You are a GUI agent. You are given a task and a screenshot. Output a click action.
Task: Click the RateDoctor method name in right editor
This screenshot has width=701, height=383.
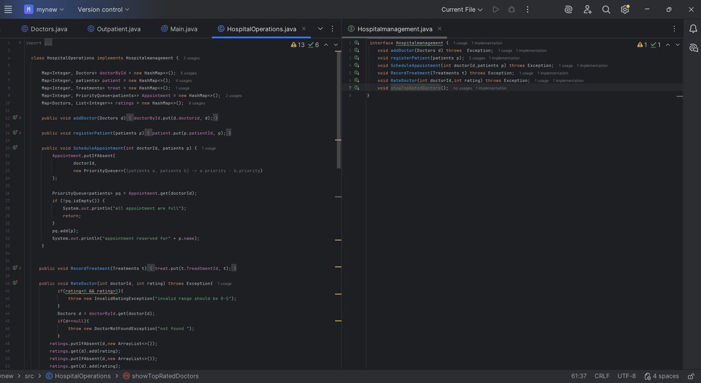point(403,81)
